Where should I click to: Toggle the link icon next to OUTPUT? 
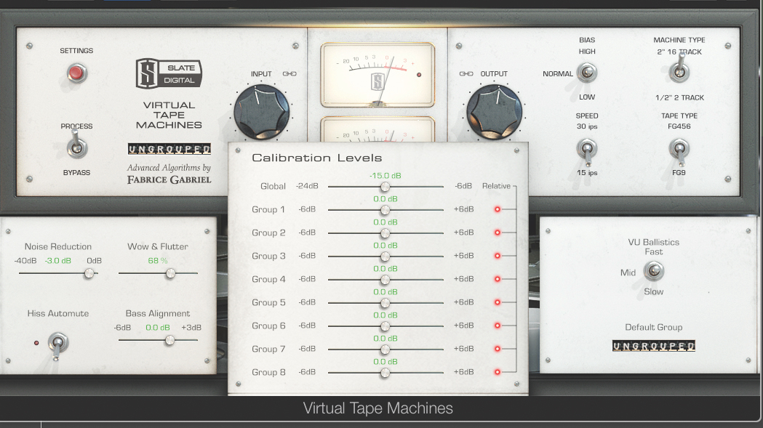pyautogui.click(x=466, y=74)
